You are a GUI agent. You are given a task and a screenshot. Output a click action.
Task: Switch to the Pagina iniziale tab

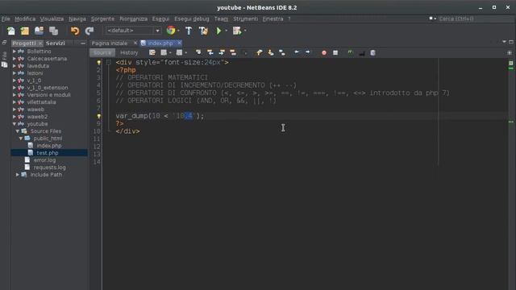110,43
